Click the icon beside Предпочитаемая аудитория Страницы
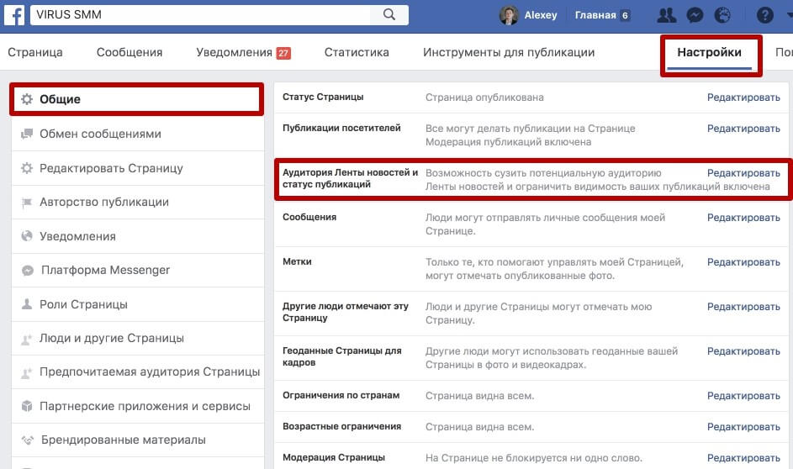The width and height of the screenshot is (793, 469). [x=27, y=372]
